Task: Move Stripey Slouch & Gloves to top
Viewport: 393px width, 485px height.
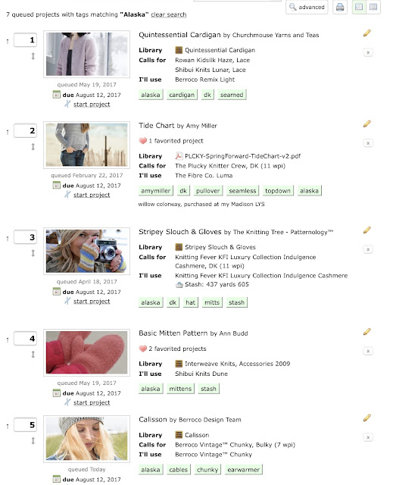Action: pos(8,239)
